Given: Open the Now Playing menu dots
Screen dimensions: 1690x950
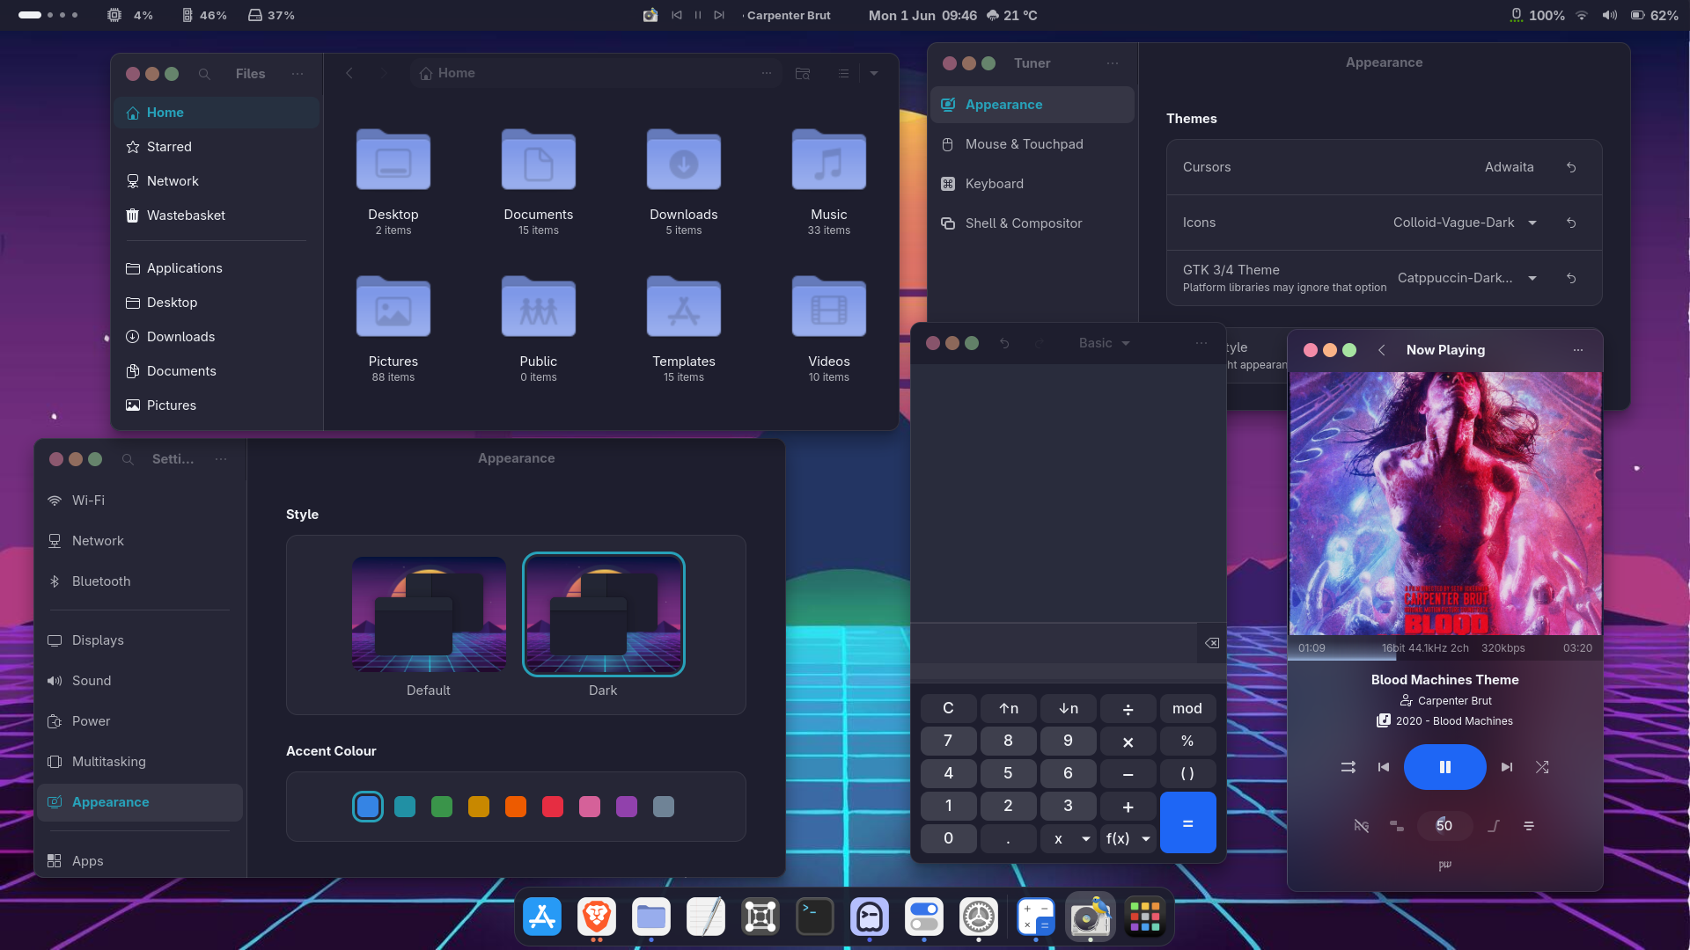Looking at the screenshot, I should [1578, 350].
